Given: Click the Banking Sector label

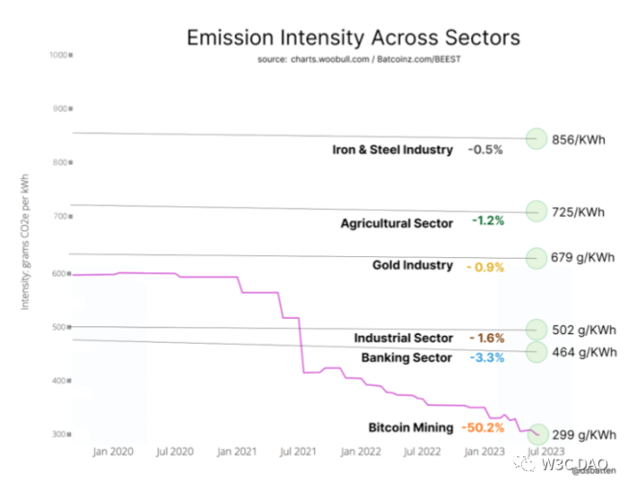Looking at the screenshot, I should tap(406, 358).
